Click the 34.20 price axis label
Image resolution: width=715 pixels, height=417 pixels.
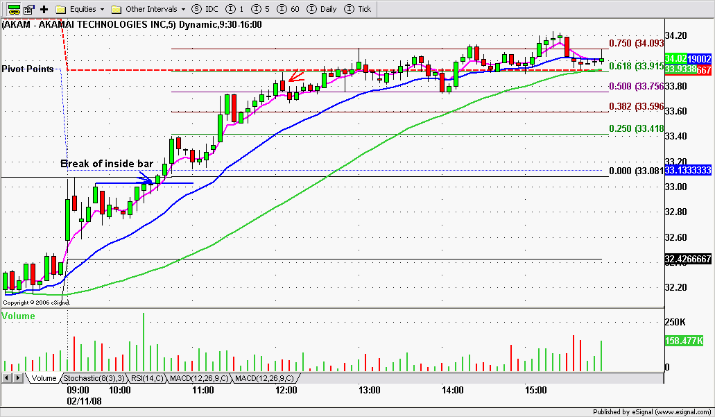(x=675, y=35)
